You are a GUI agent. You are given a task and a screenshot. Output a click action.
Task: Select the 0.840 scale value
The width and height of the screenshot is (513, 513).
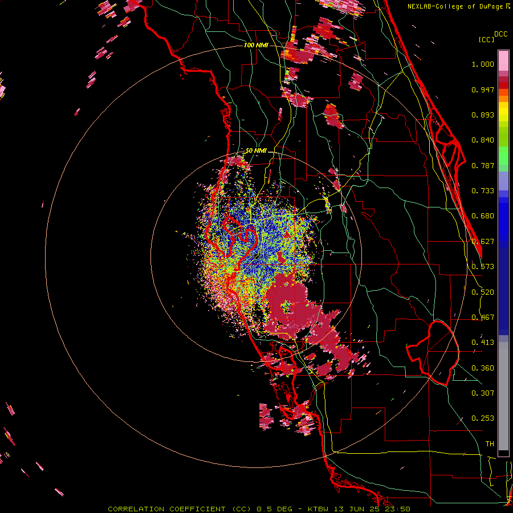[483, 140]
